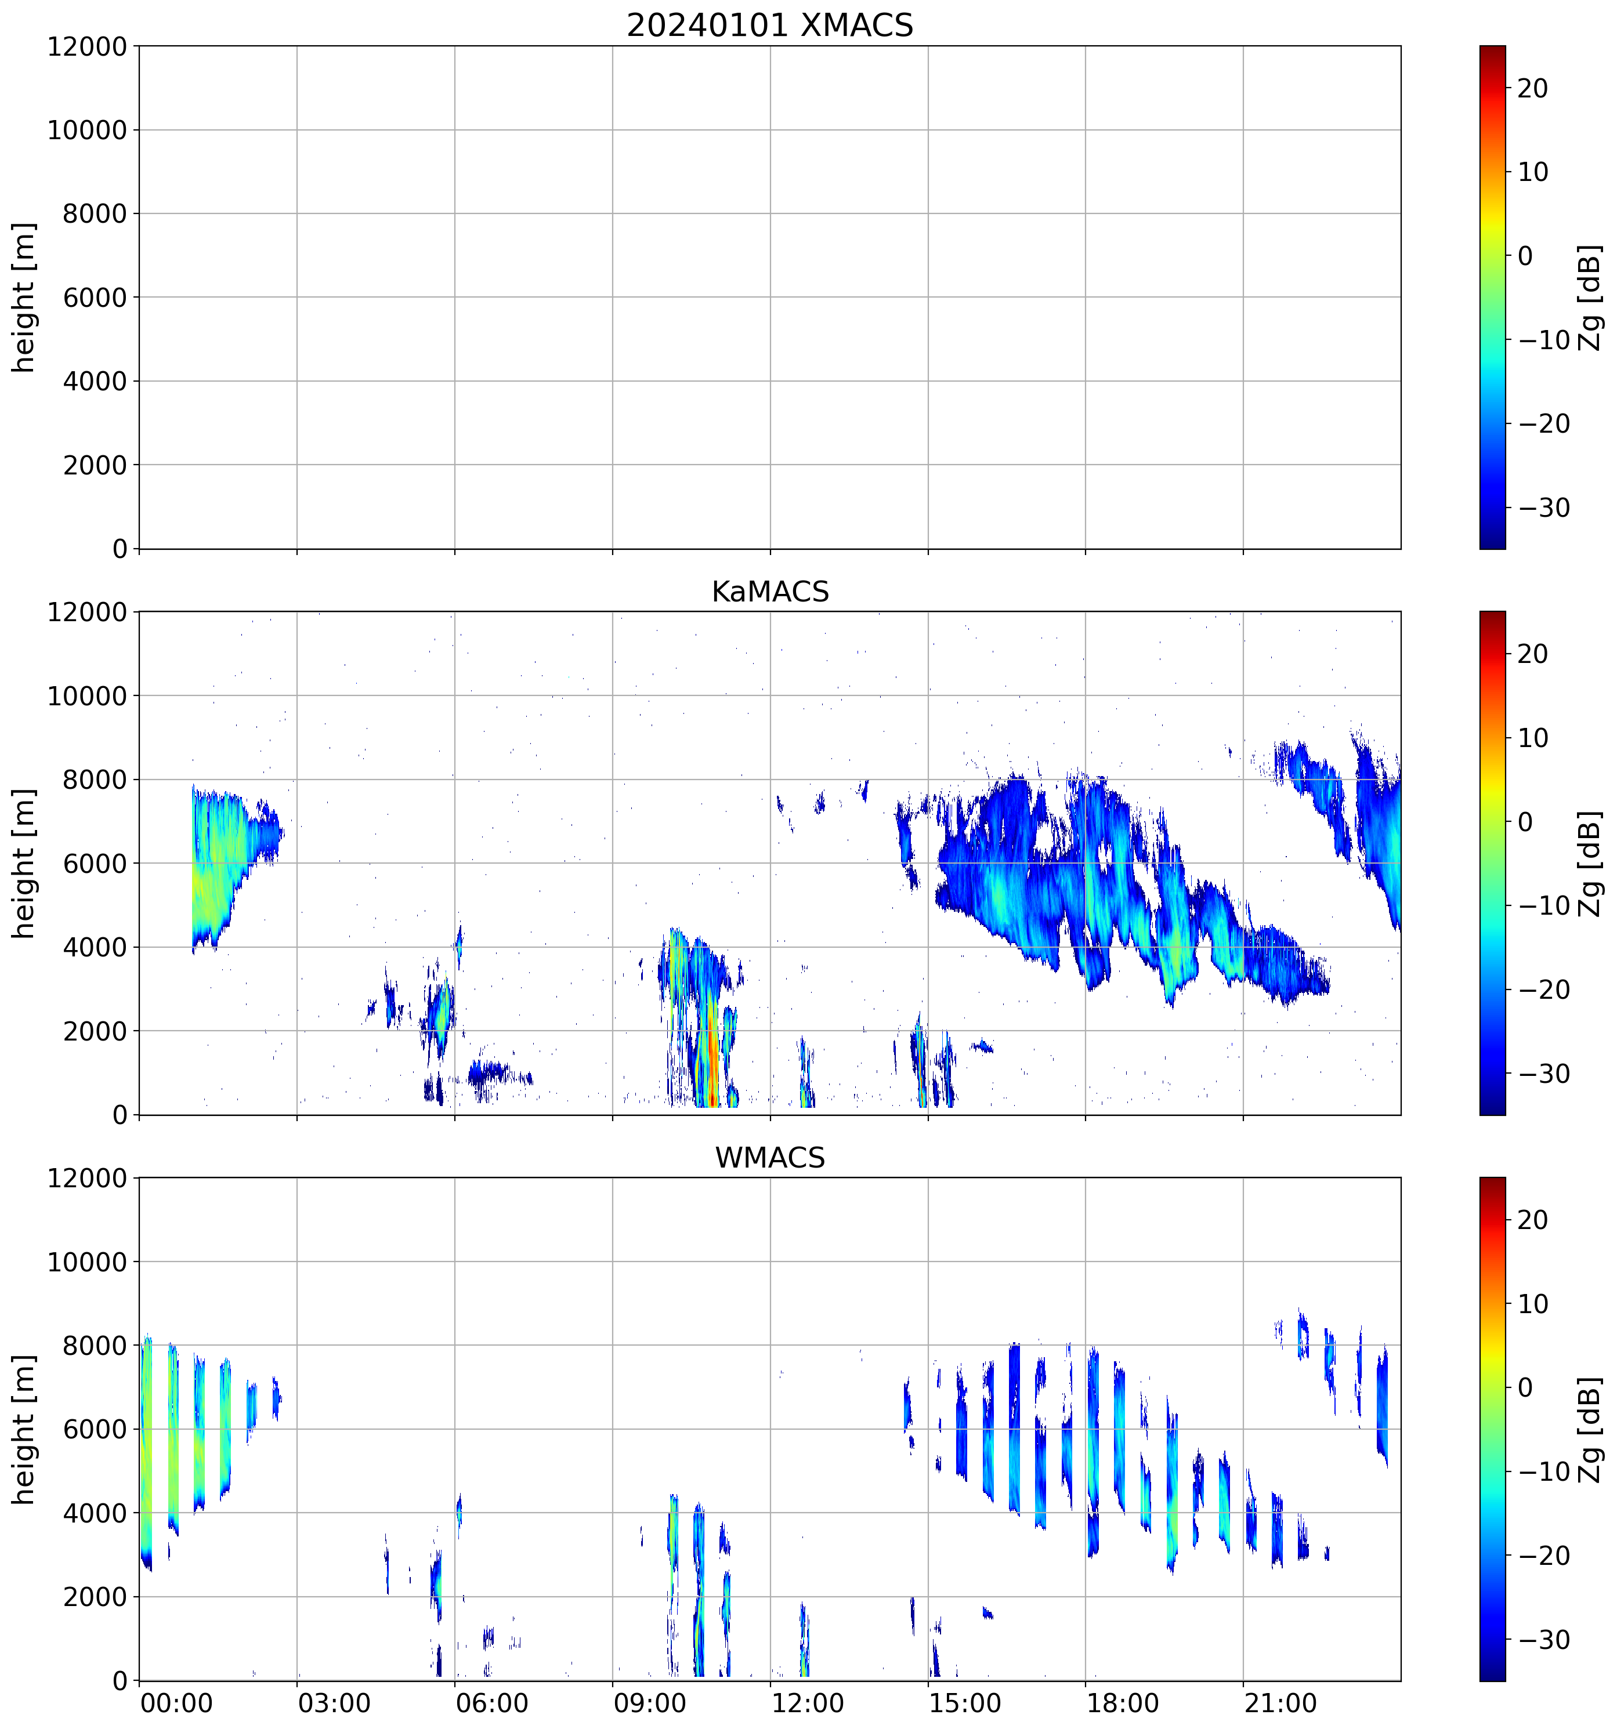The image size is (1617, 1729).
Task: Click the XMACS height [m] axis label
Action: click(24, 296)
